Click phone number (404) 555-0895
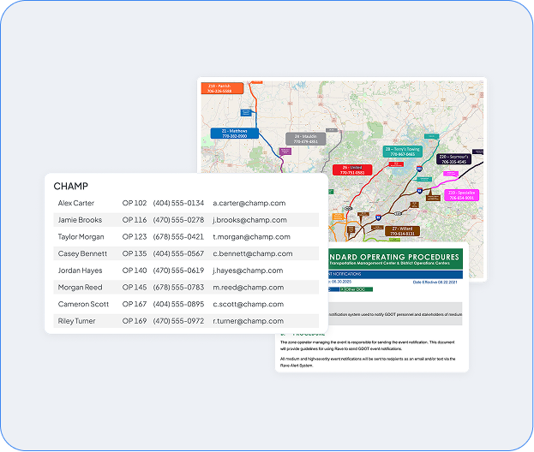 pos(178,304)
